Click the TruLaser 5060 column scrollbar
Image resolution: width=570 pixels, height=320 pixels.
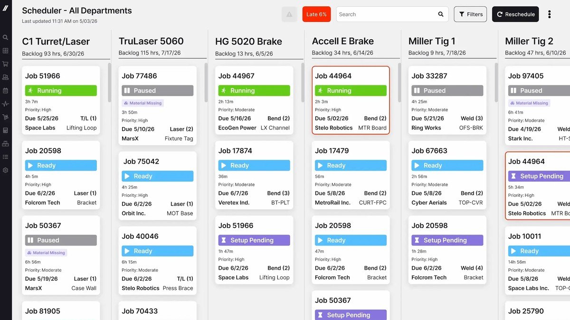coord(206,82)
